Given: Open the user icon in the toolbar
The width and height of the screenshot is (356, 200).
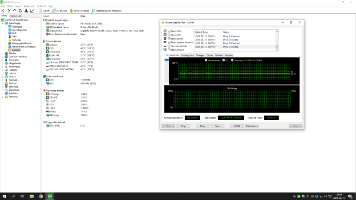Looking at the screenshot, I should tap(26, 11).
